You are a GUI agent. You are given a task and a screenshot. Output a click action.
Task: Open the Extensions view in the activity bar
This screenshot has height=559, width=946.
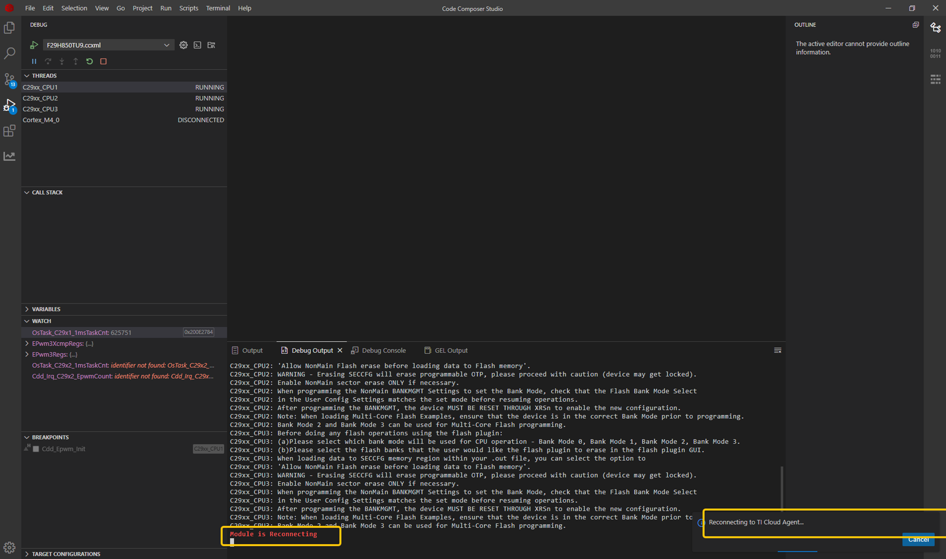[9, 131]
